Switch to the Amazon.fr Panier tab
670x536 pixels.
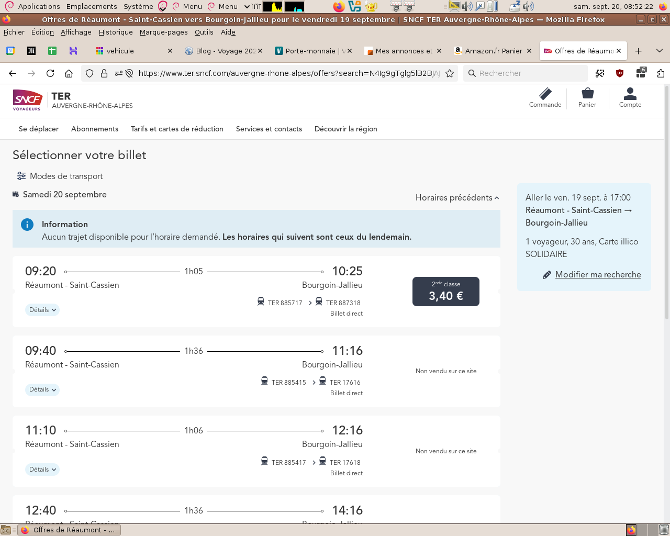(493, 51)
